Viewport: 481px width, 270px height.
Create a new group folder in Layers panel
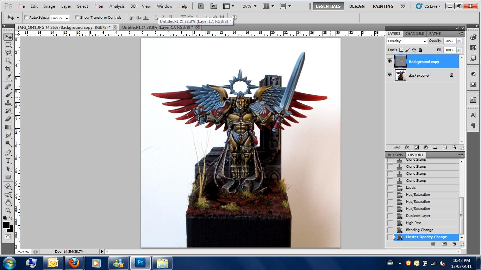click(x=435, y=147)
